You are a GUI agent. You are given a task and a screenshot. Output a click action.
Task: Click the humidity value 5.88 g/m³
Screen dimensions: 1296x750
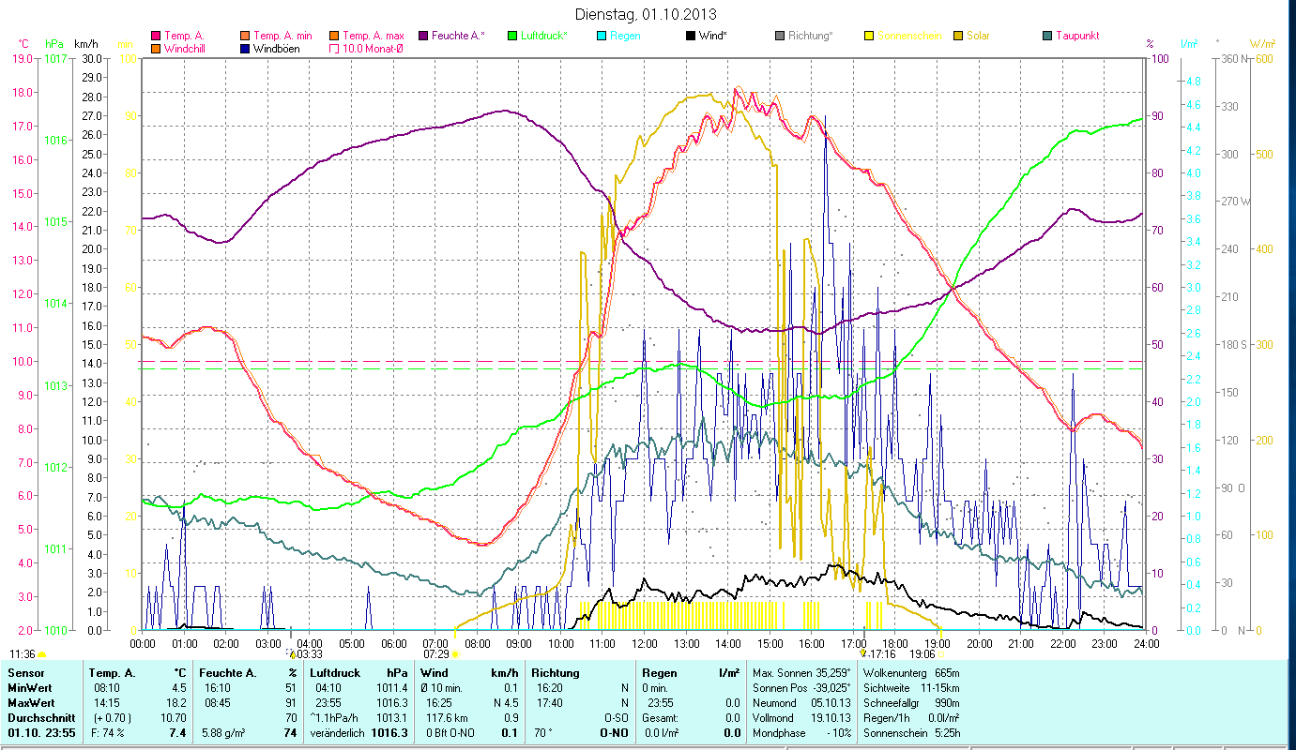point(225,732)
